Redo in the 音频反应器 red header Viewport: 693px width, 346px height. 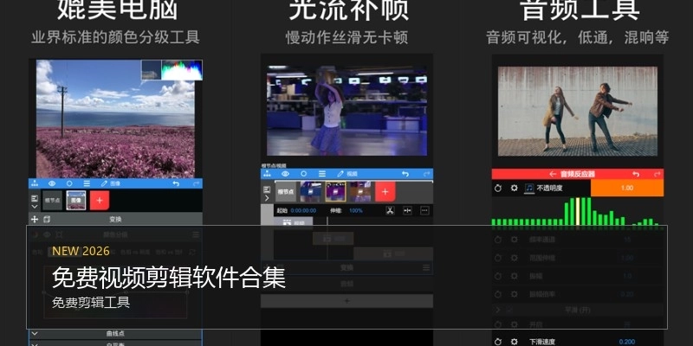(656, 174)
